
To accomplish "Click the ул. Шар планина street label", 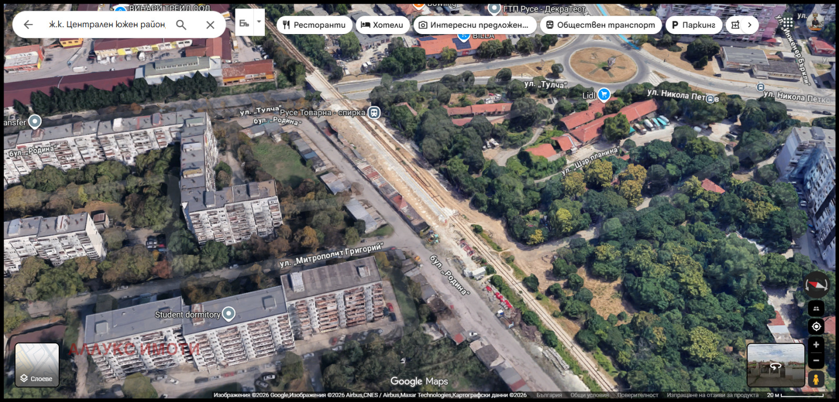I will pyautogui.click(x=589, y=161).
